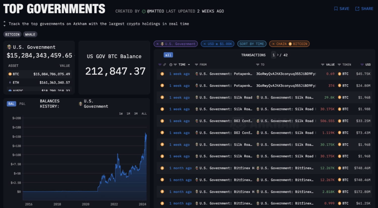The width and height of the screenshot is (378, 208).
Task: Click the chain-link icon in the table header
Action: [x=165, y=65]
